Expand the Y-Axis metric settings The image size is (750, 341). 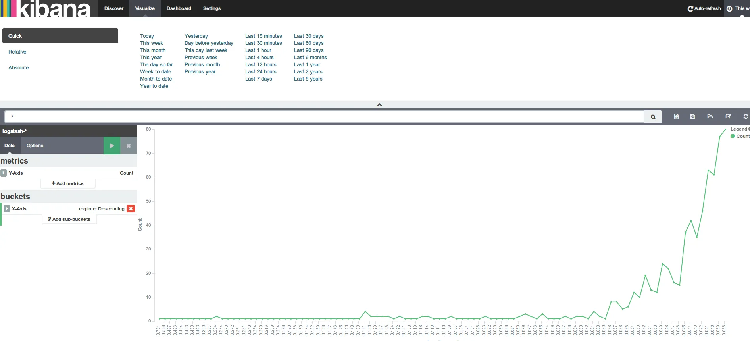(x=4, y=173)
